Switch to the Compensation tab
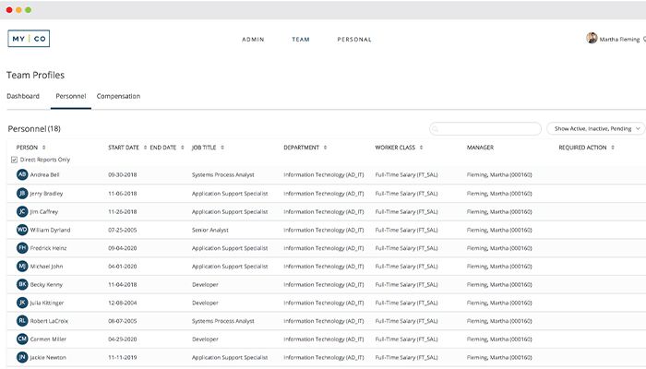Screen dimensions: 646x369 coord(118,96)
